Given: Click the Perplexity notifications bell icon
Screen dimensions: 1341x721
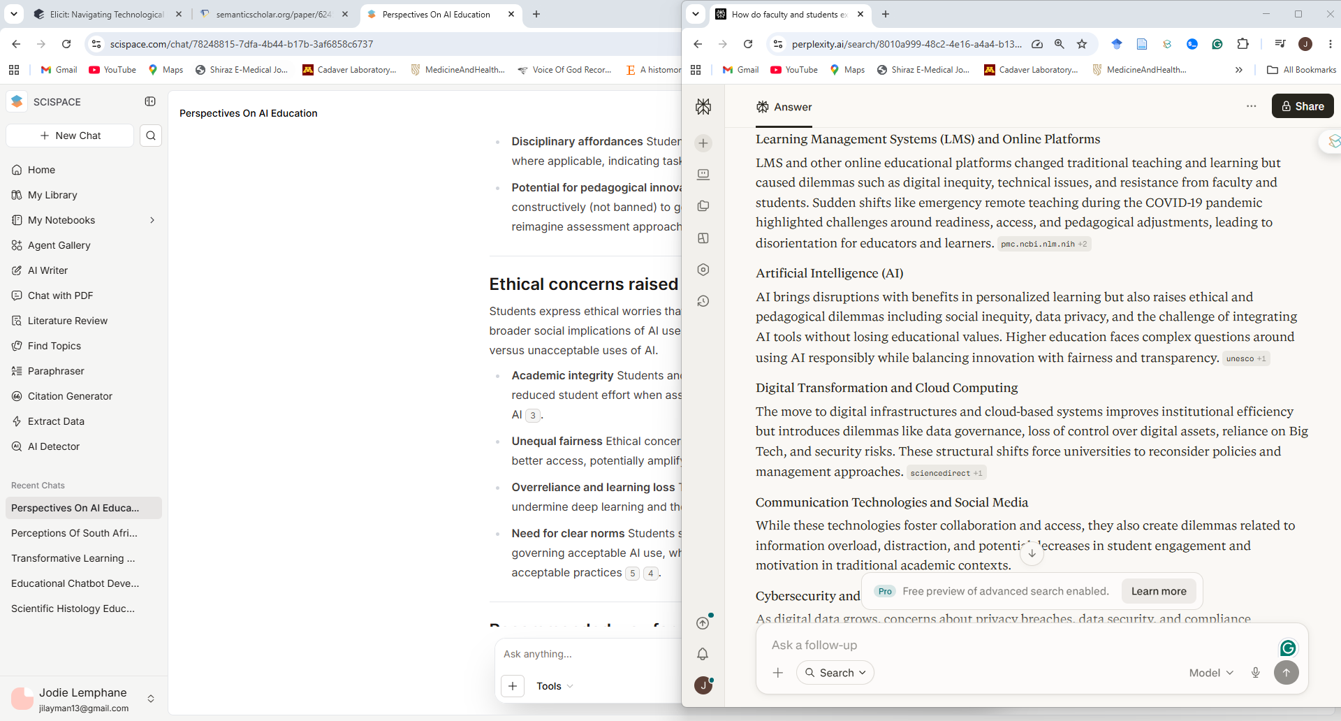Looking at the screenshot, I should (x=703, y=654).
